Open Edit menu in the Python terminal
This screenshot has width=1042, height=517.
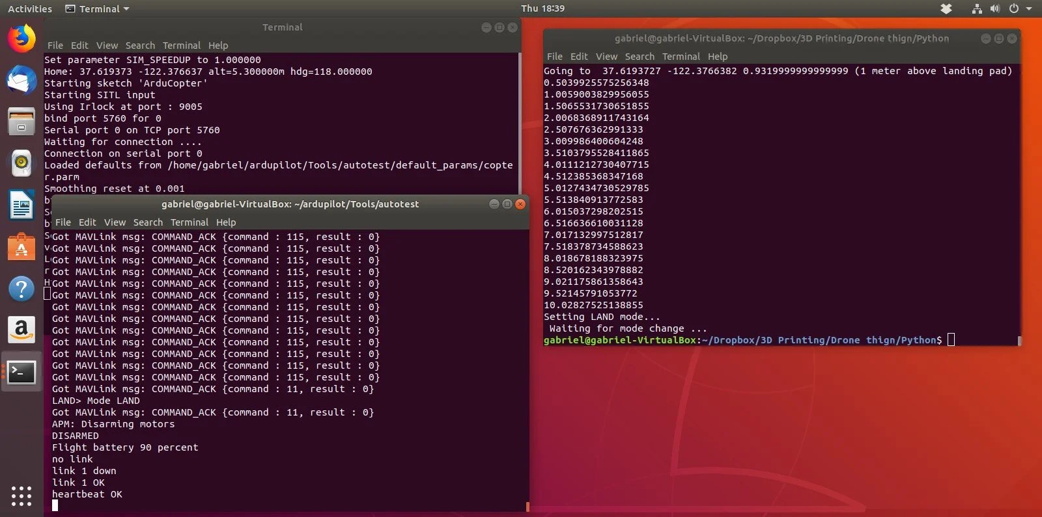tap(579, 57)
